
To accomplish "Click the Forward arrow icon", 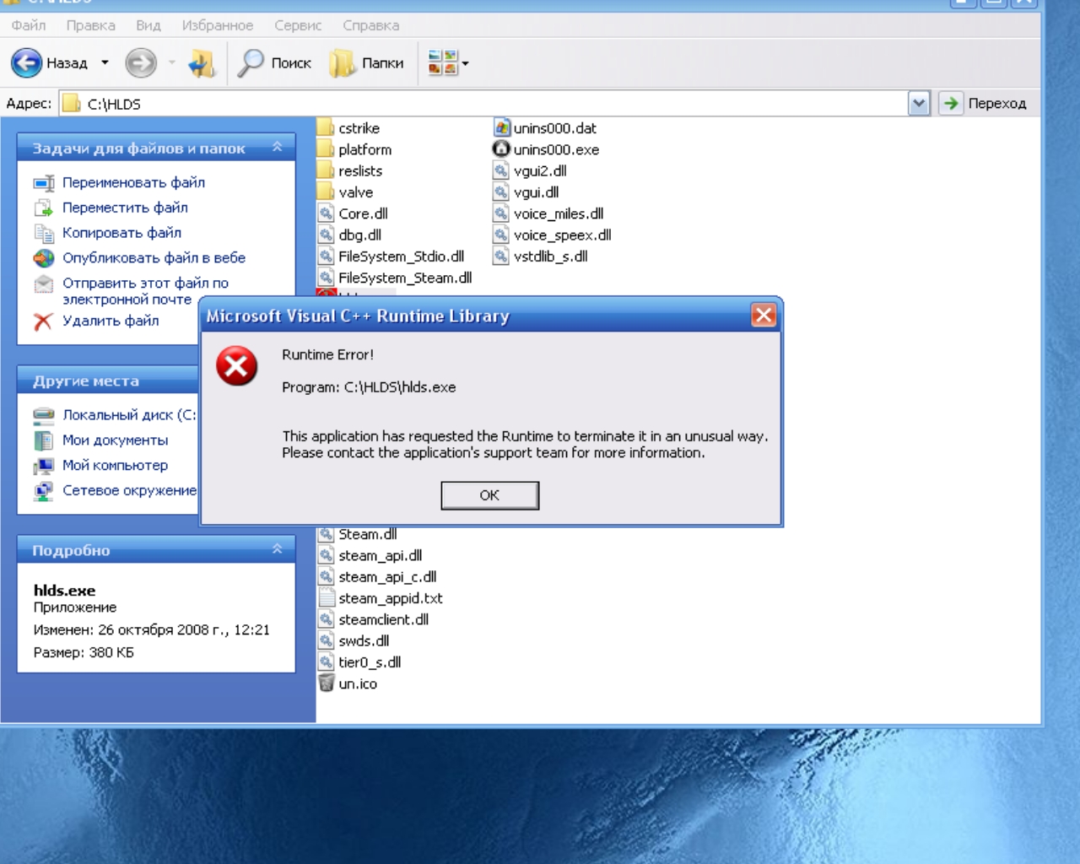I will (141, 62).
